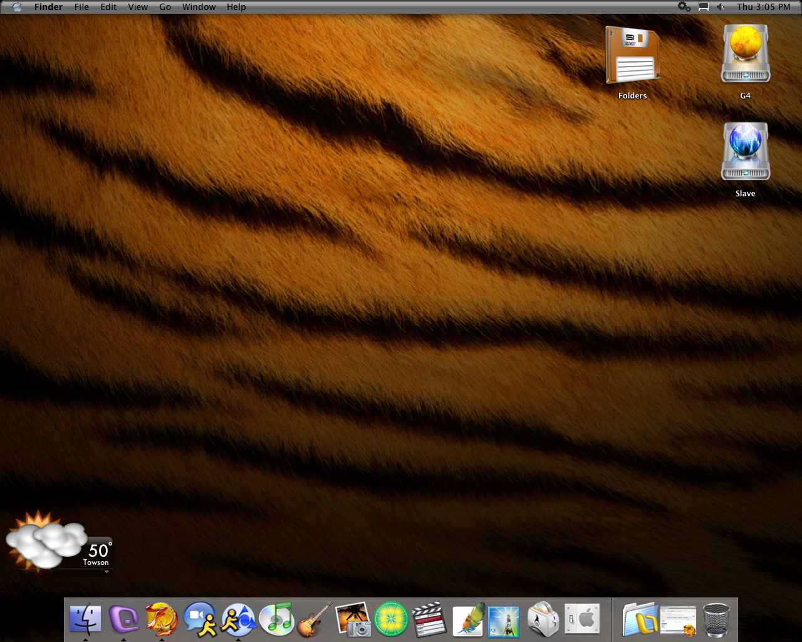This screenshot has width=802, height=642.
Task: Click the 50° temperature reading
Action: (100, 550)
